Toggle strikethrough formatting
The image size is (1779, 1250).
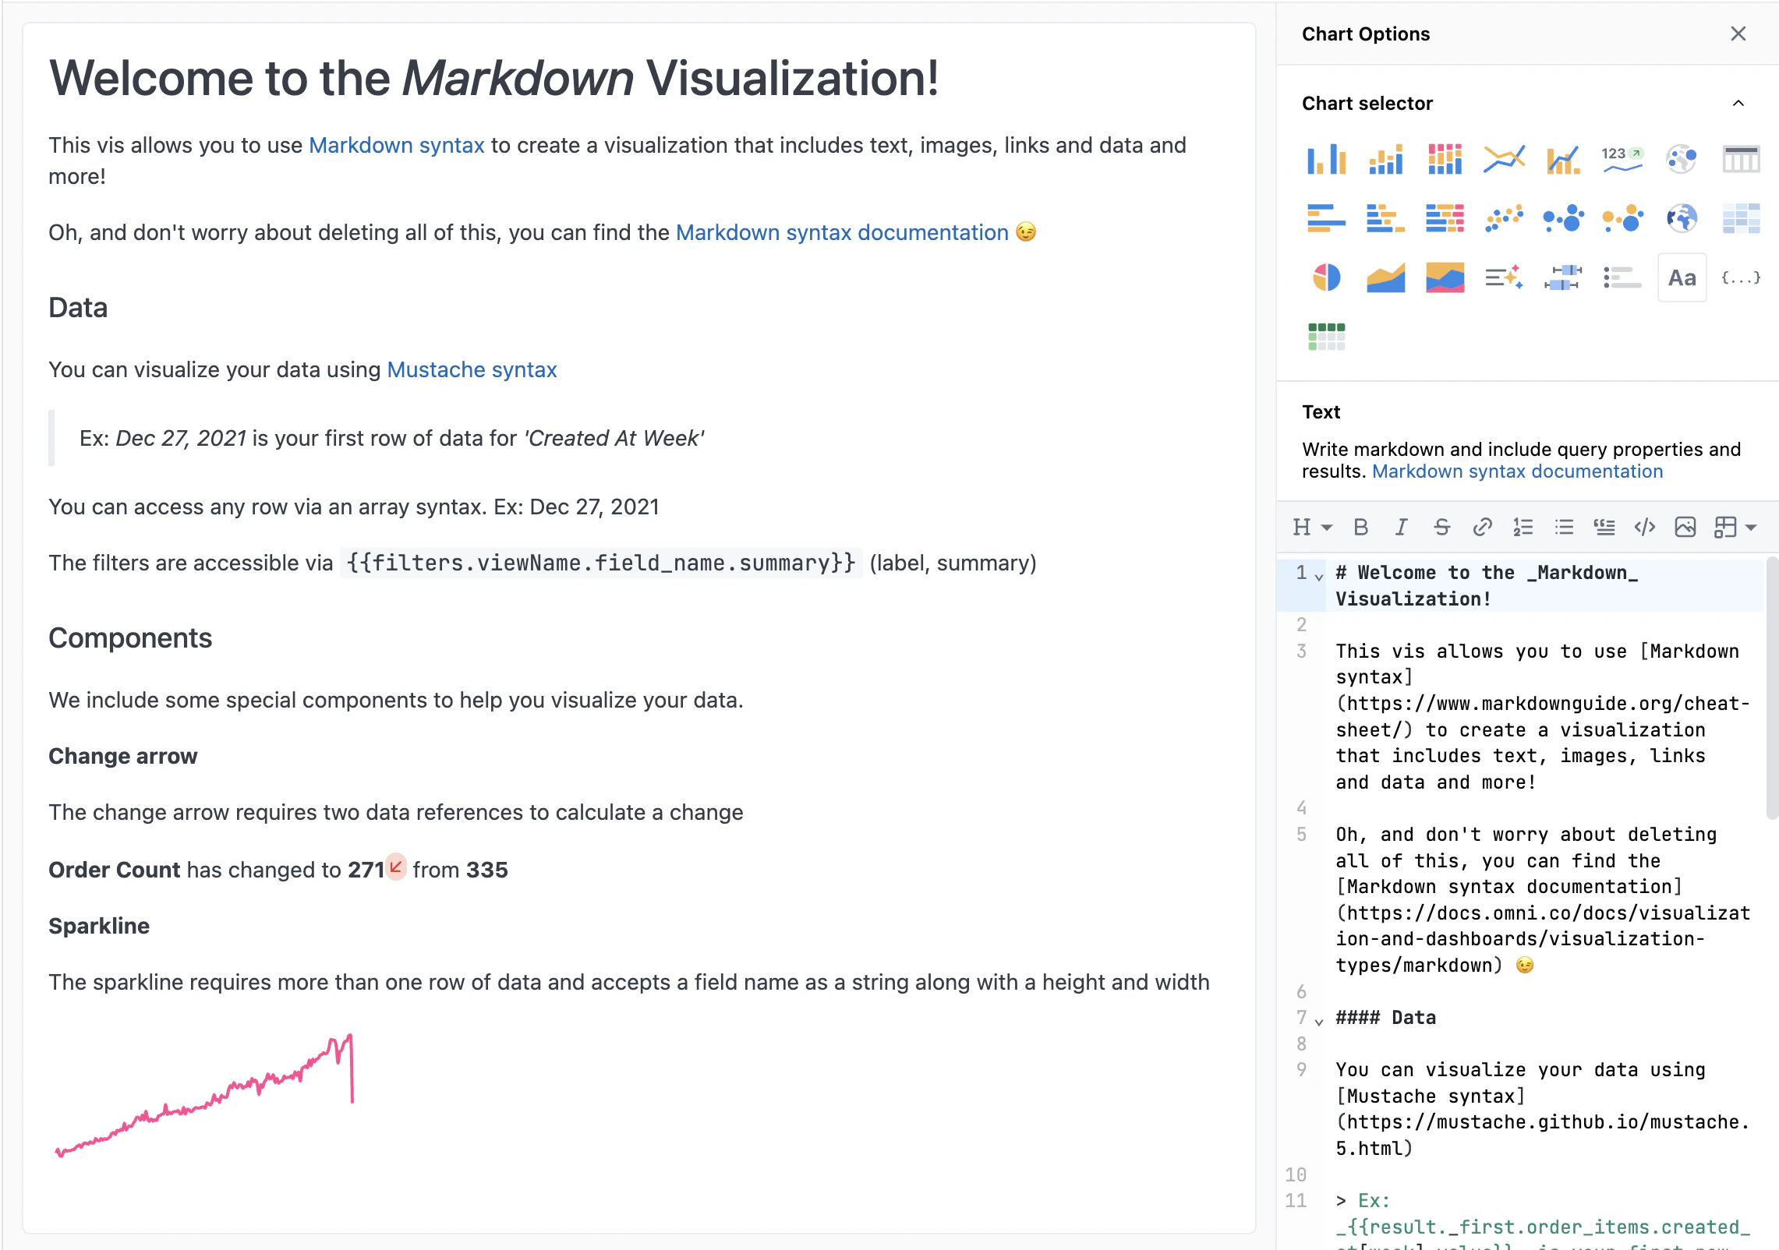pos(1442,527)
